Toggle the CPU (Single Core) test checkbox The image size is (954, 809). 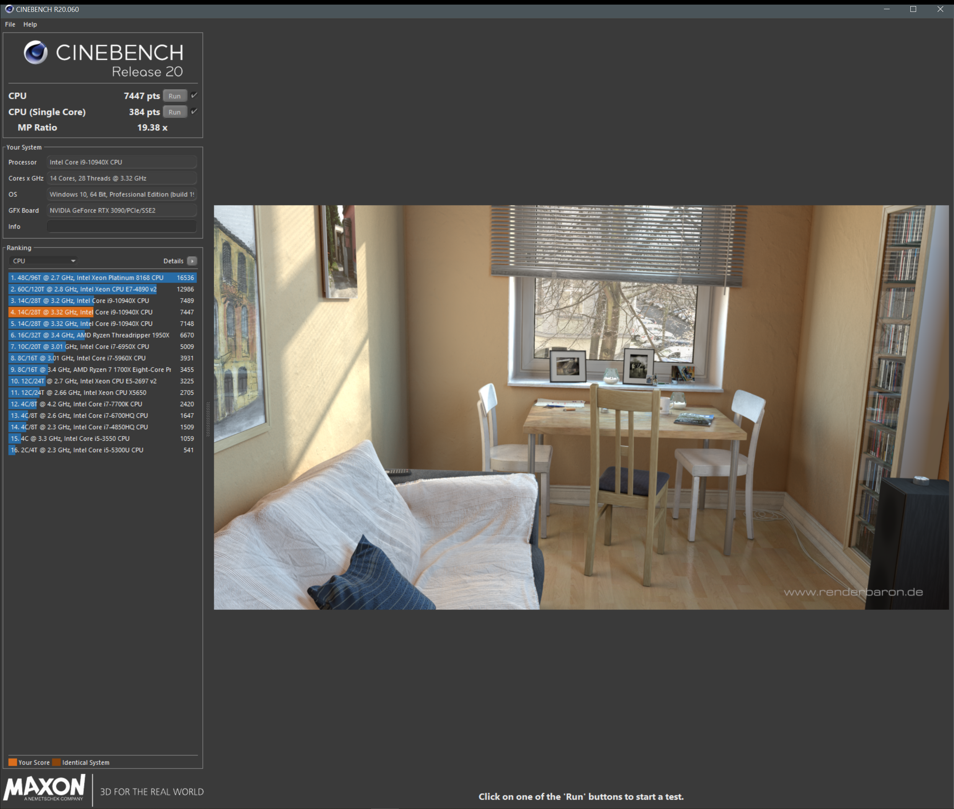pos(194,111)
